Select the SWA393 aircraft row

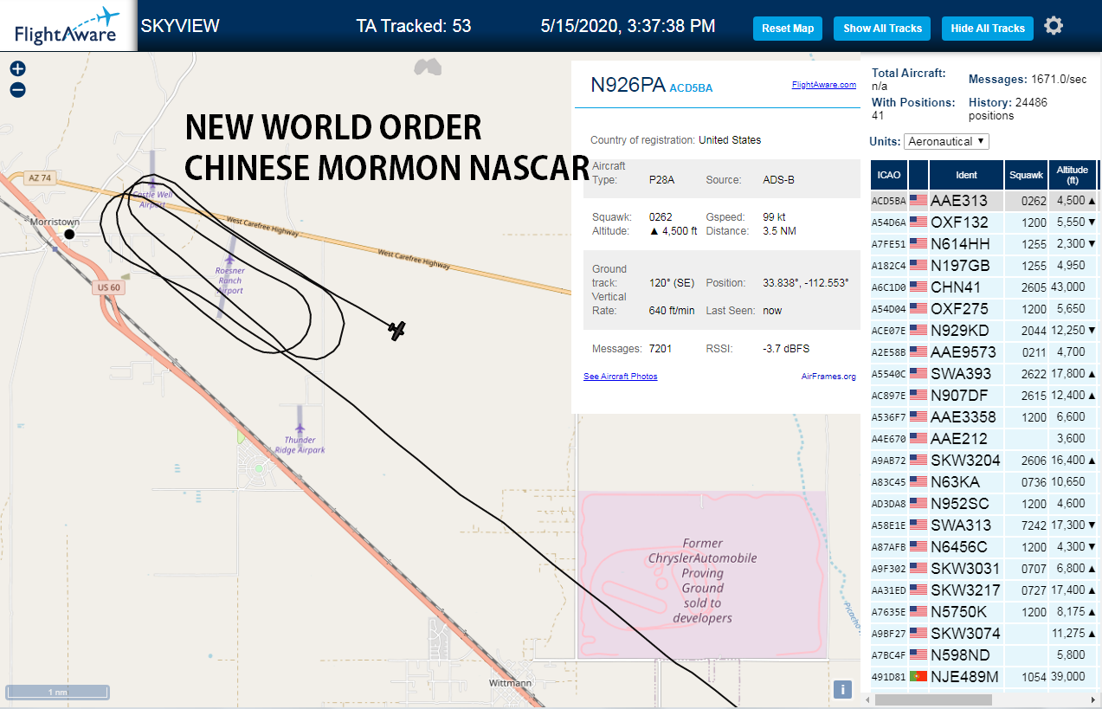984,374
